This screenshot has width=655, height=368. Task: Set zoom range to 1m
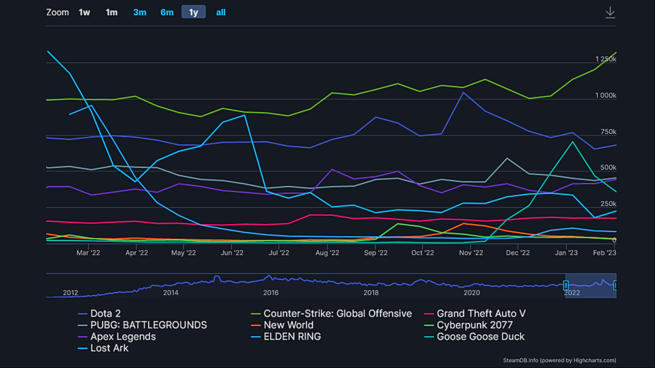click(x=111, y=12)
